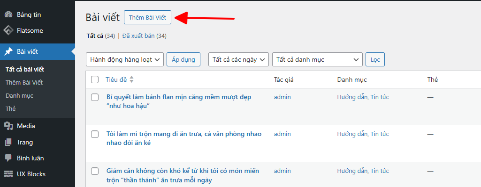Click the Bài viết pushpin icon

point(8,51)
